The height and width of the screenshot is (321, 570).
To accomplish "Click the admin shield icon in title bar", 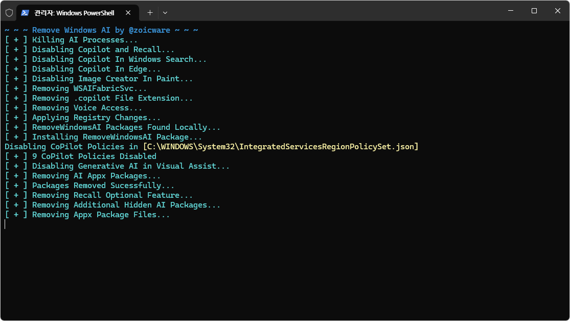I will coord(9,13).
